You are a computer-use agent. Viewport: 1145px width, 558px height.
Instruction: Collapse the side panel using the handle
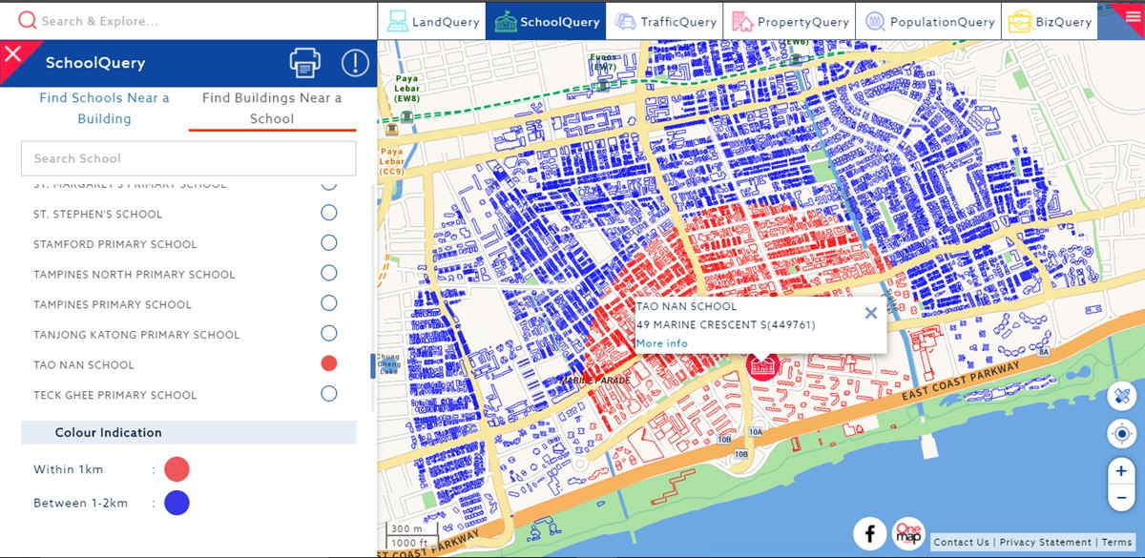[x=373, y=366]
